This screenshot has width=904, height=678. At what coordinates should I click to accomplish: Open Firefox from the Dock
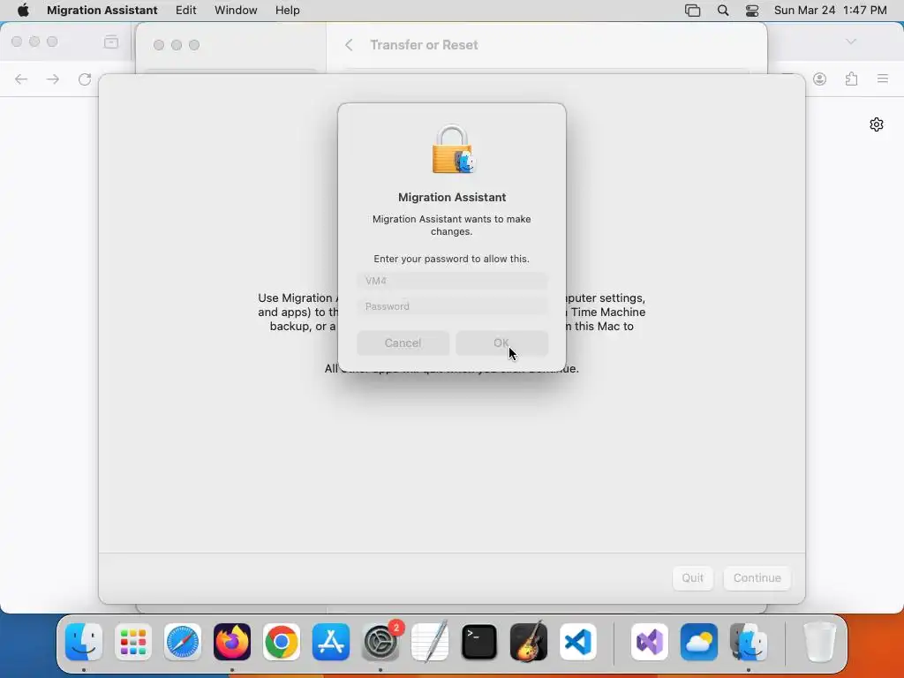coord(232,642)
